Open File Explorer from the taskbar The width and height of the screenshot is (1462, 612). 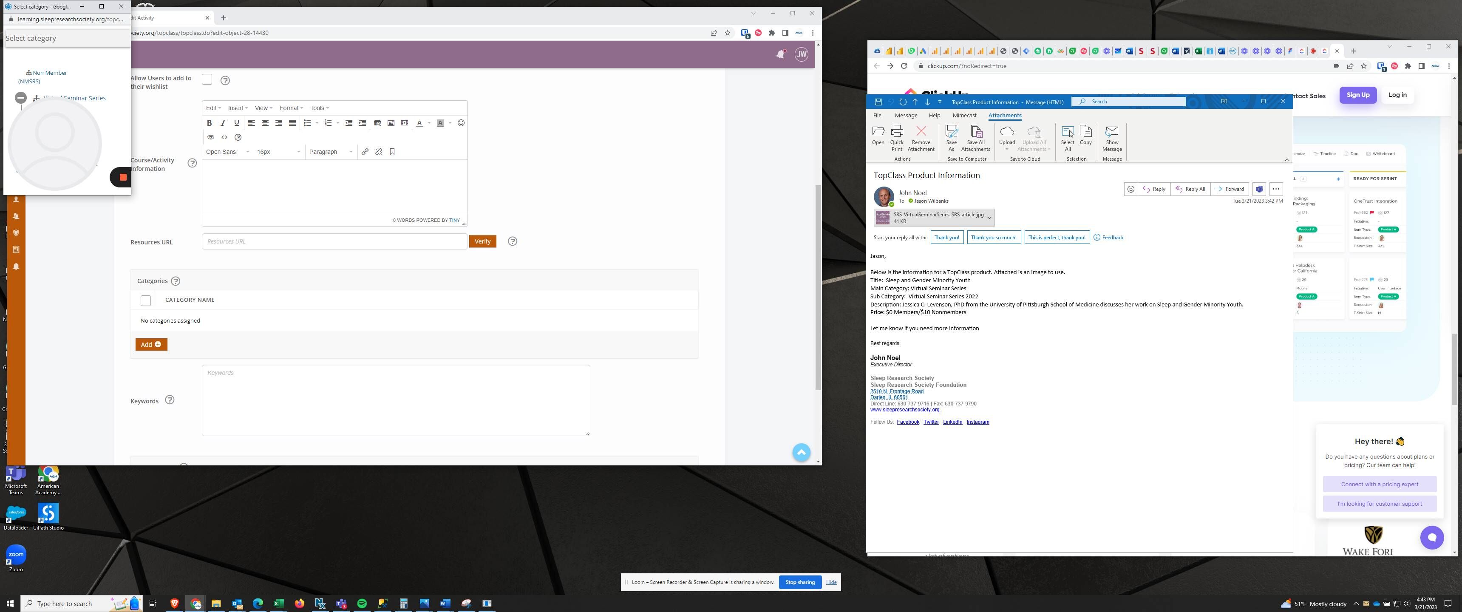216,603
